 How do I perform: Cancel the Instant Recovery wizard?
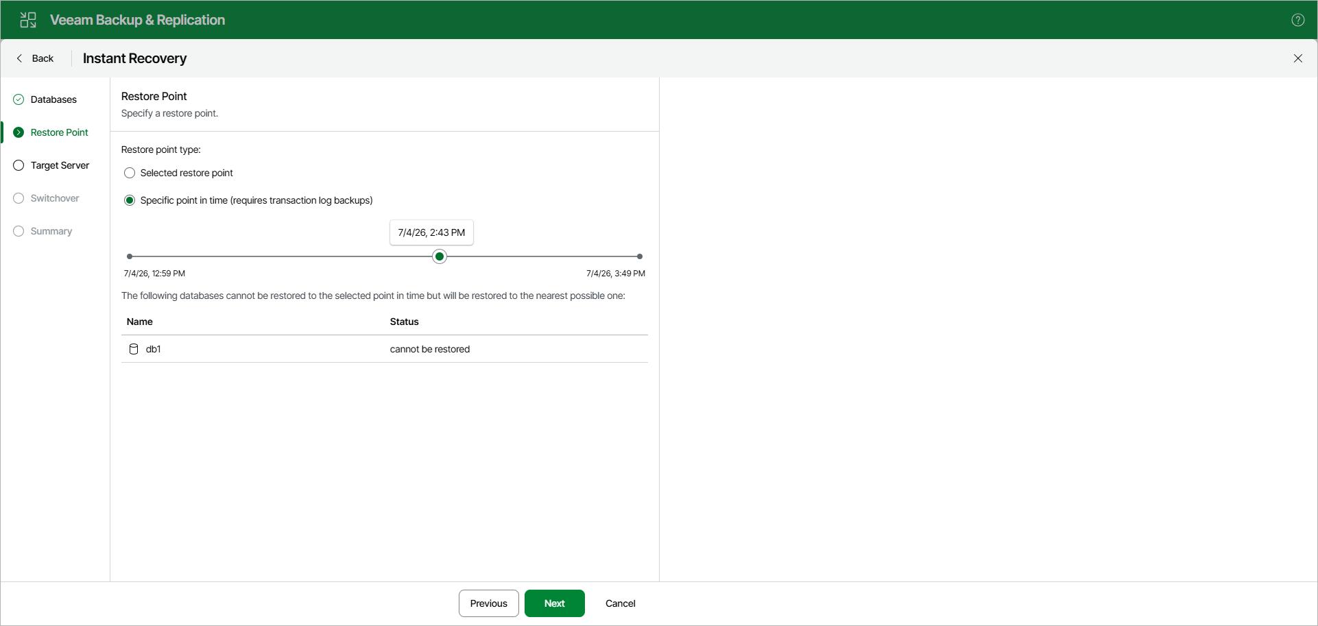pos(621,603)
